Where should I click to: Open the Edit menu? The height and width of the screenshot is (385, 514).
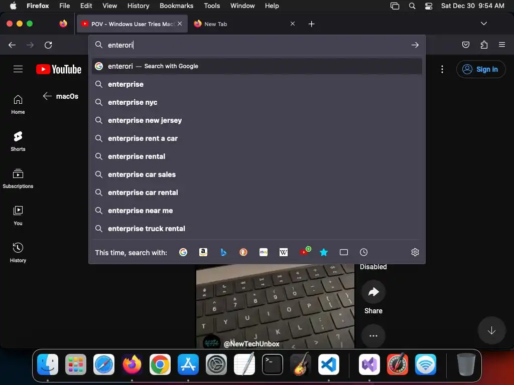click(86, 6)
